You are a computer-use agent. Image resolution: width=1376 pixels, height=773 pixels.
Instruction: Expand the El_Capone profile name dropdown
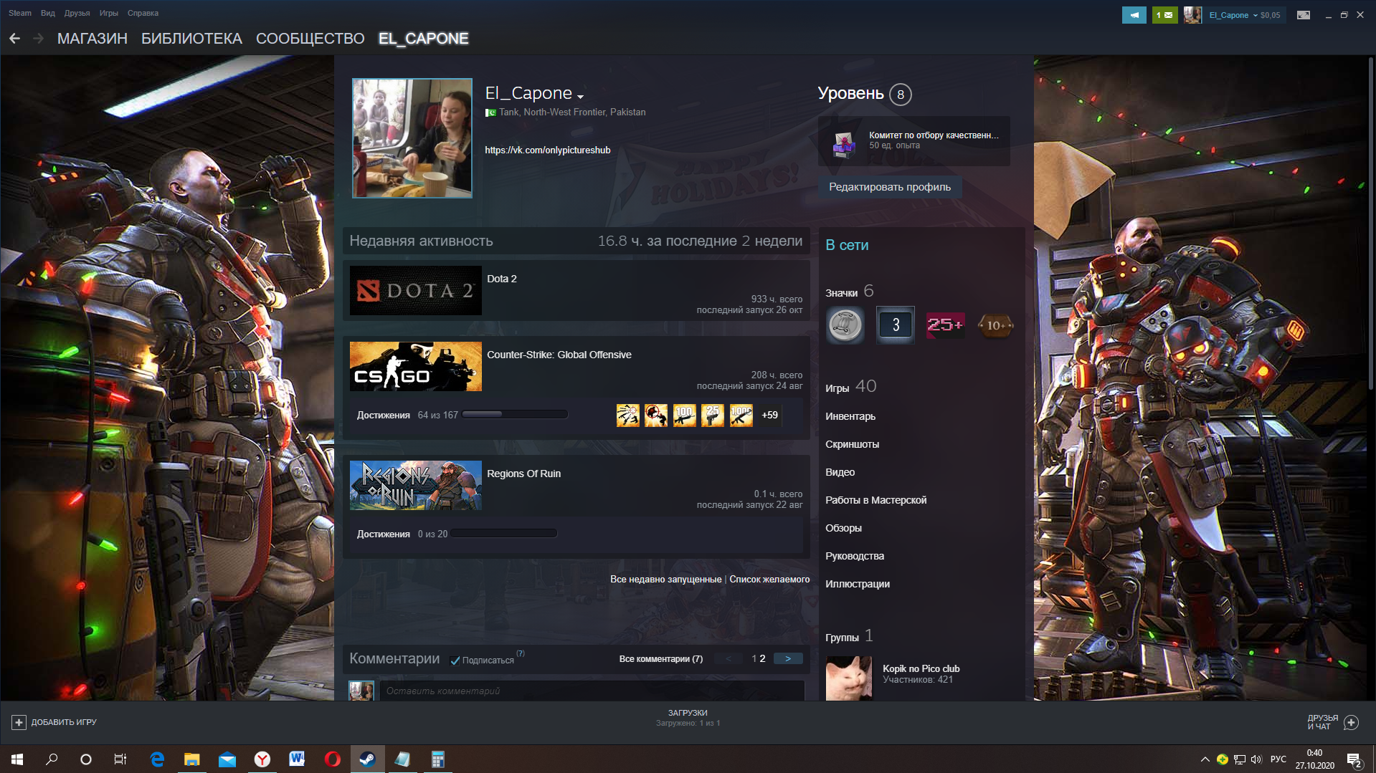tap(580, 96)
